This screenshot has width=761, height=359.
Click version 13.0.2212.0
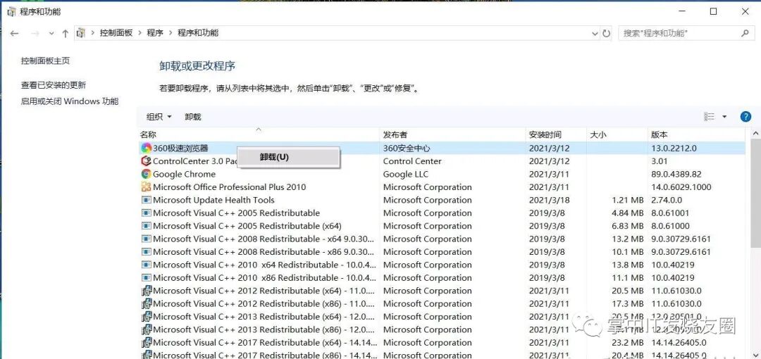(674, 148)
